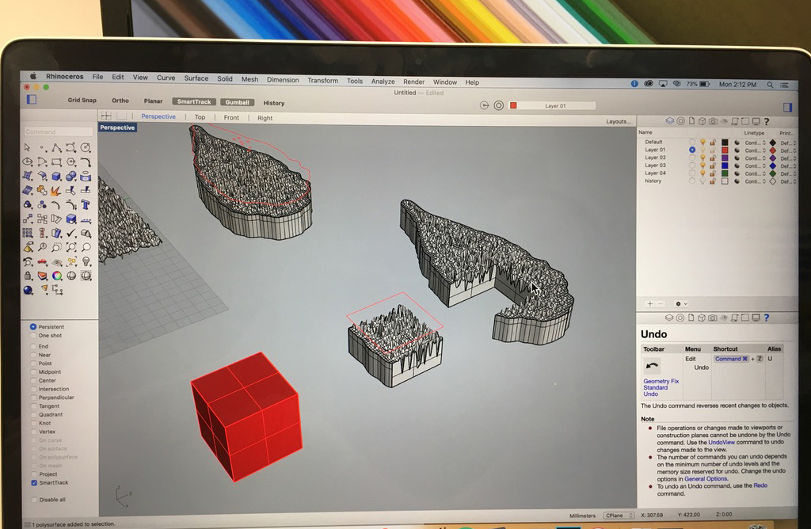Image resolution: width=811 pixels, height=529 pixels.
Task: Enable the Perpendicular object snap
Action: tap(33, 398)
